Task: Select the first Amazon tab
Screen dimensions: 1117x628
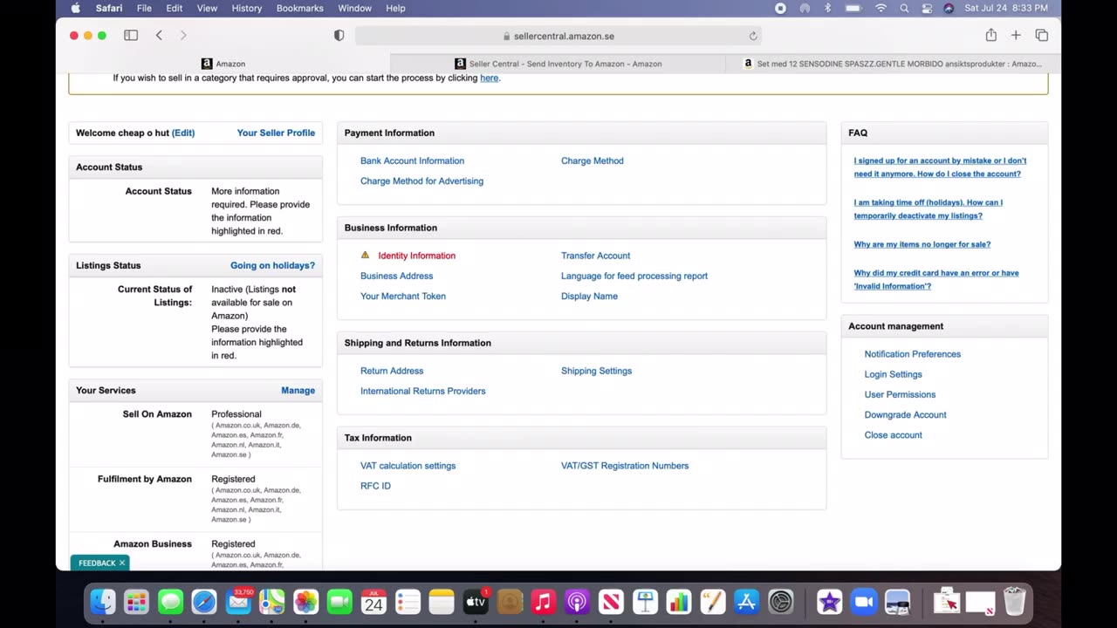Action: point(223,64)
